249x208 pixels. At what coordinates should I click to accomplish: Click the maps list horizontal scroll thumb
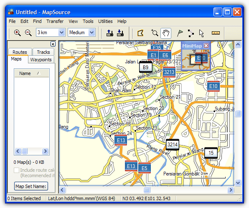click(x=25, y=151)
